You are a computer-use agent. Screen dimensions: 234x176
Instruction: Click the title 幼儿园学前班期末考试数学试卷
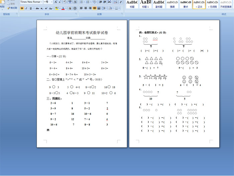tap(82, 33)
